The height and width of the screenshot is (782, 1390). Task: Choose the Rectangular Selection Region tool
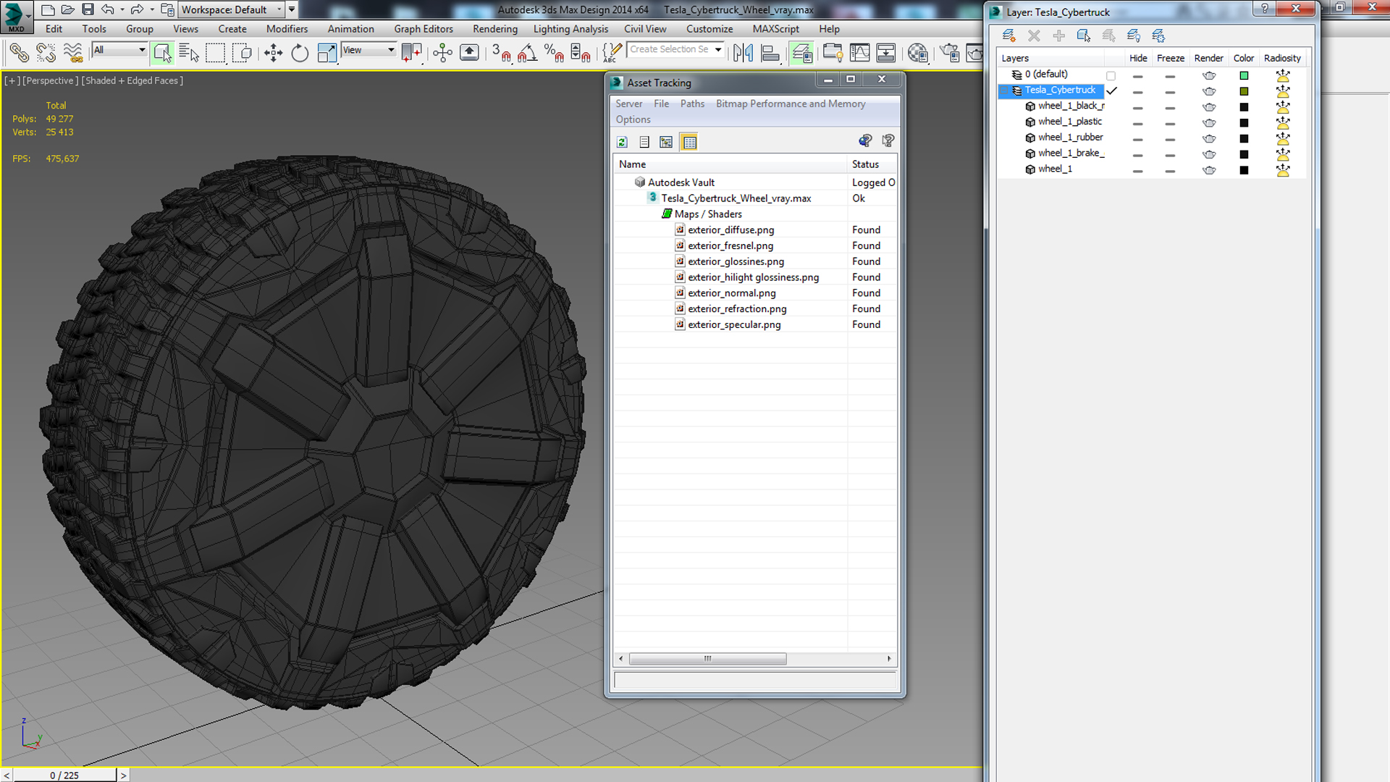tap(215, 53)
